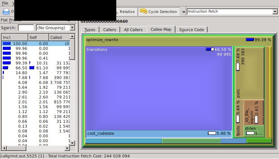Screen dimensions: 279x159
Task: Select the _IO_file_xsputn block
Action: pyautogui.click(x=254, y=112)
